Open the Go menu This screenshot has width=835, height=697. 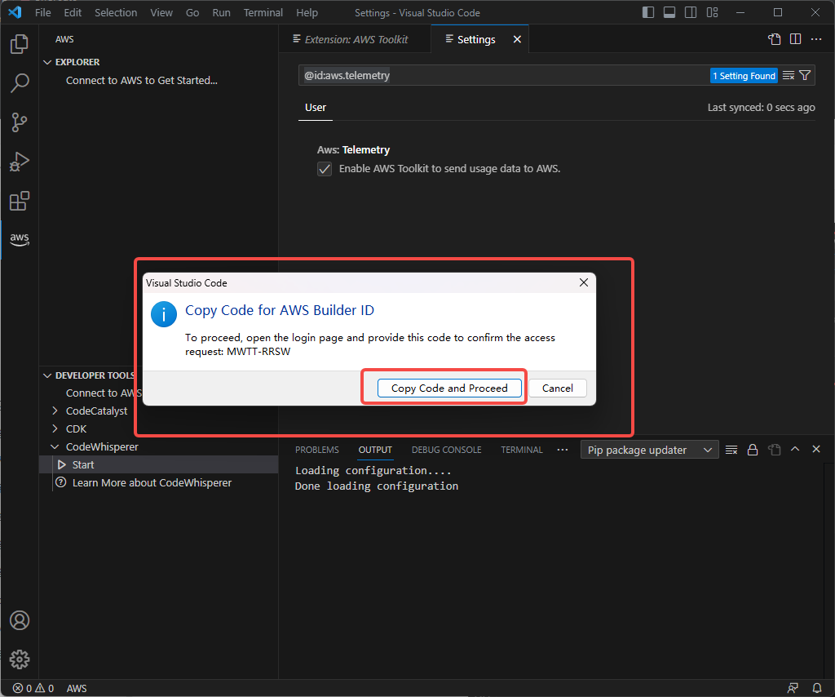click(192, 12)
